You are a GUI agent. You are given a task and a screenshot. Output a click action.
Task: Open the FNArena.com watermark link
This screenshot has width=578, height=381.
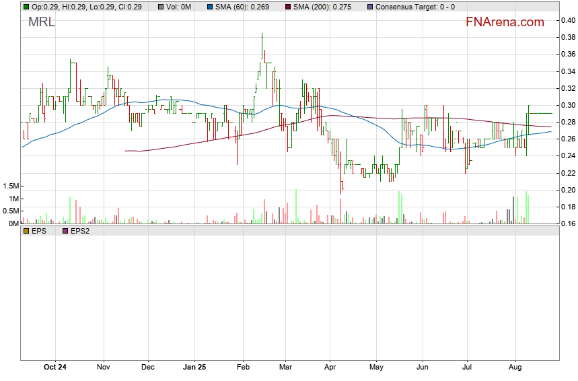[505, 22]
